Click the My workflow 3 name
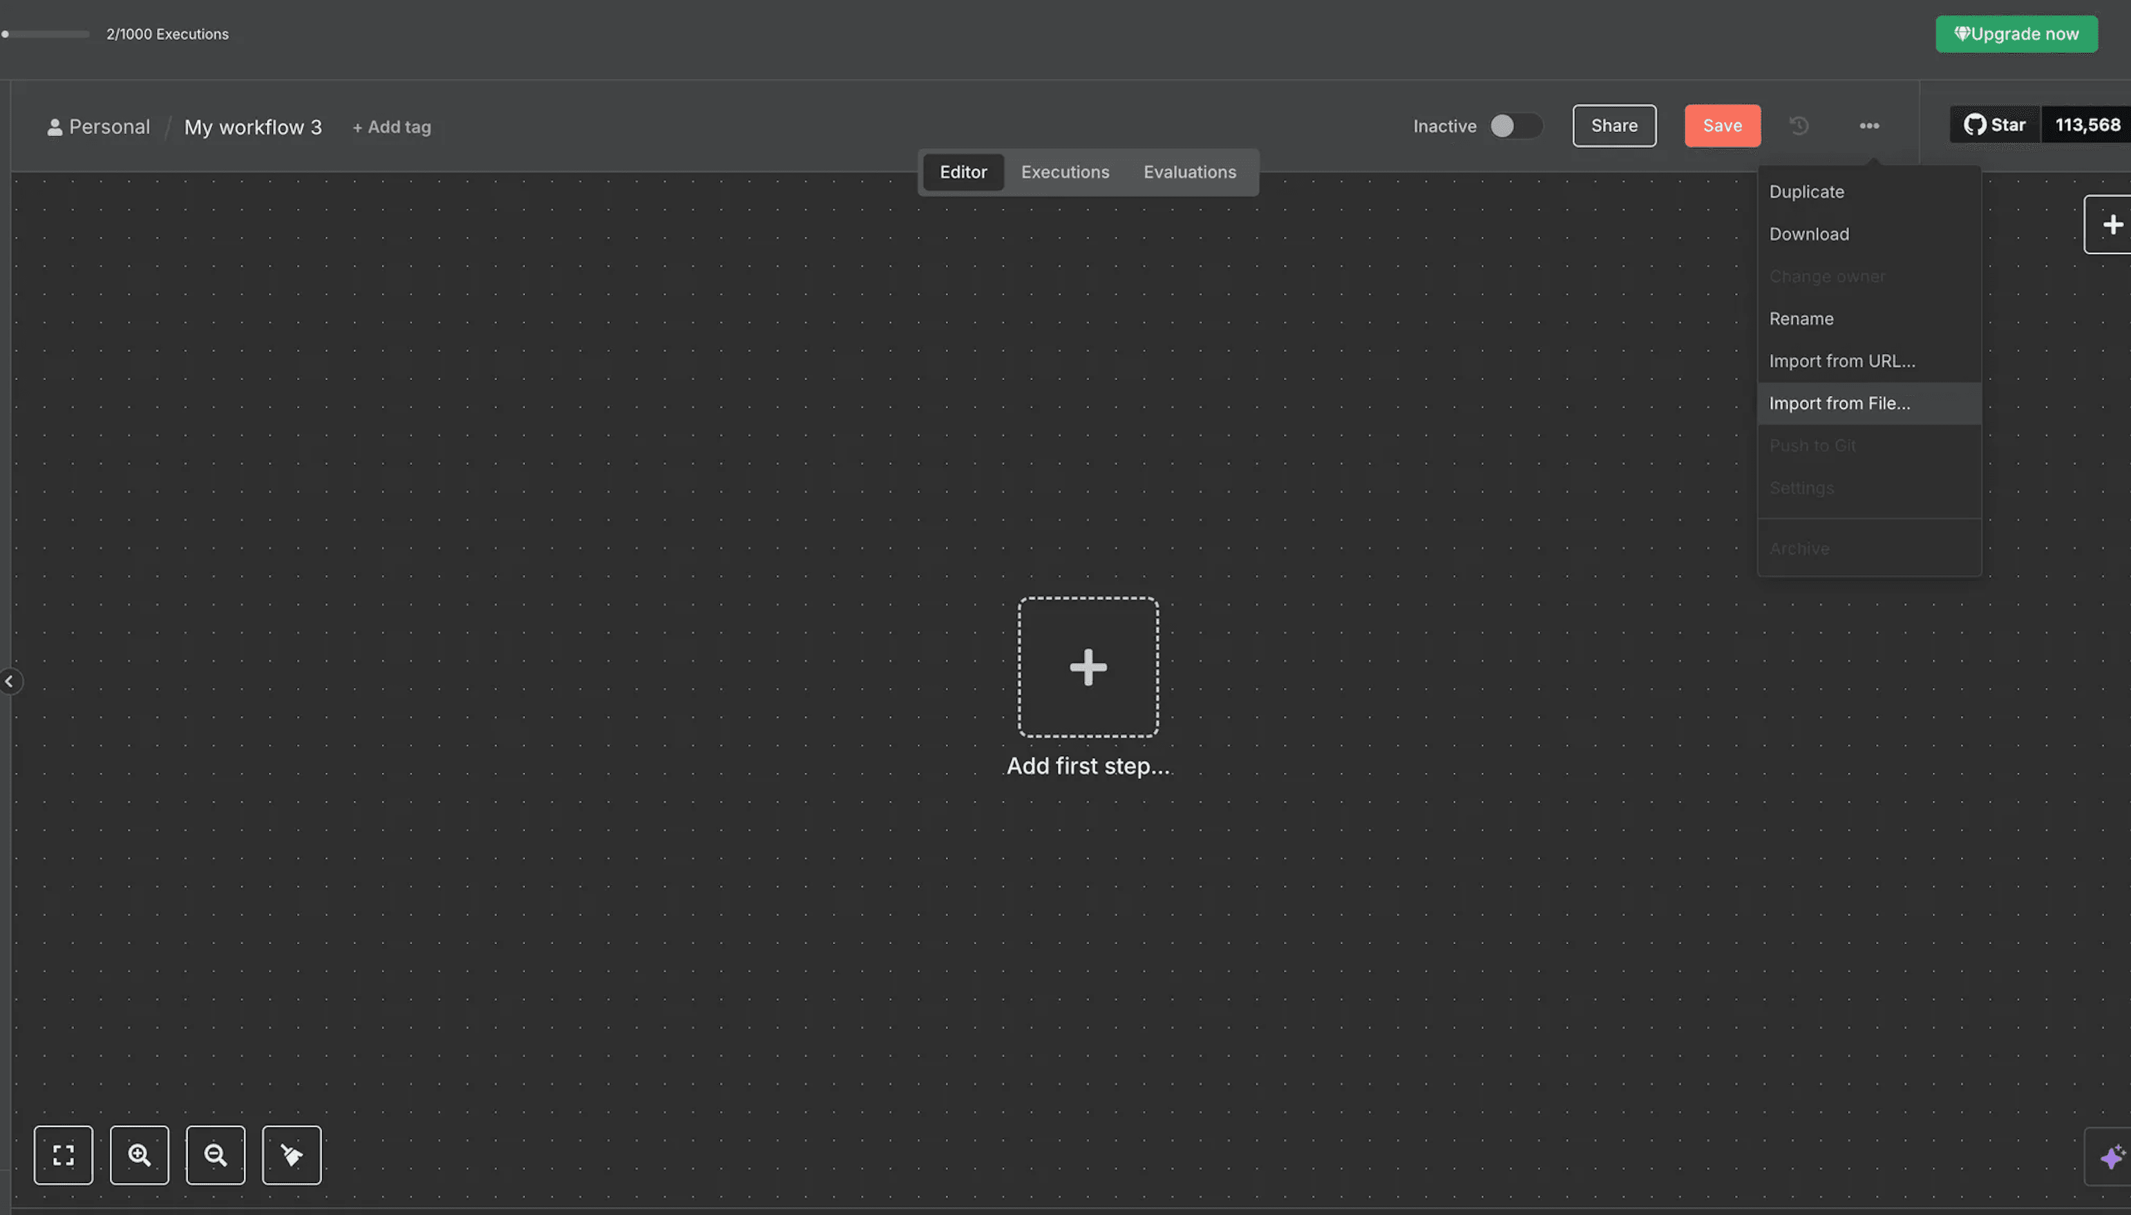 pos(253,127)
